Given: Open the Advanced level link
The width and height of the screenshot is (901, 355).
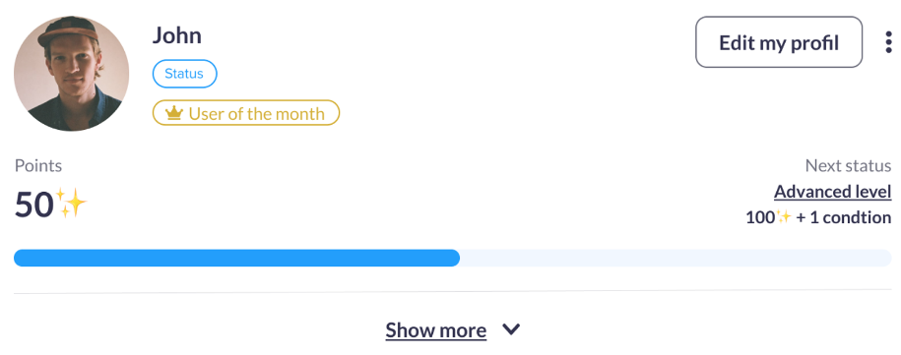Looking at the screenshot, I should 833,192.
